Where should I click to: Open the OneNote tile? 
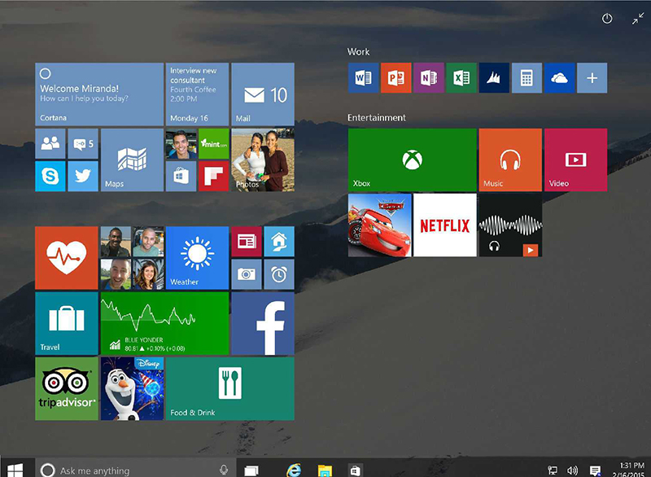(429, 78)
